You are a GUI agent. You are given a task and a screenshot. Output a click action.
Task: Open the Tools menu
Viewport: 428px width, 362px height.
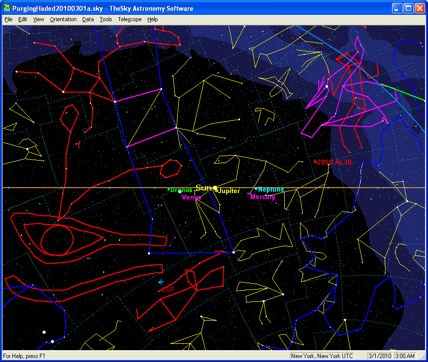click(x=105, y=19)
